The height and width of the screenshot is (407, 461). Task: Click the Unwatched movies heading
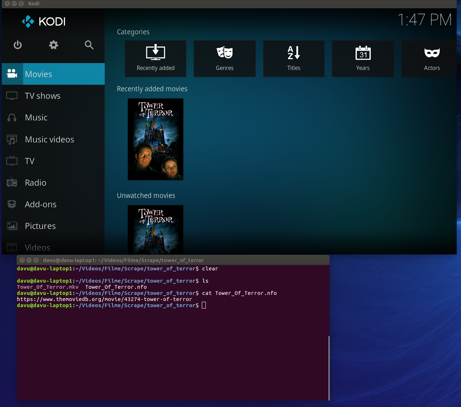[x=146, y=195]
